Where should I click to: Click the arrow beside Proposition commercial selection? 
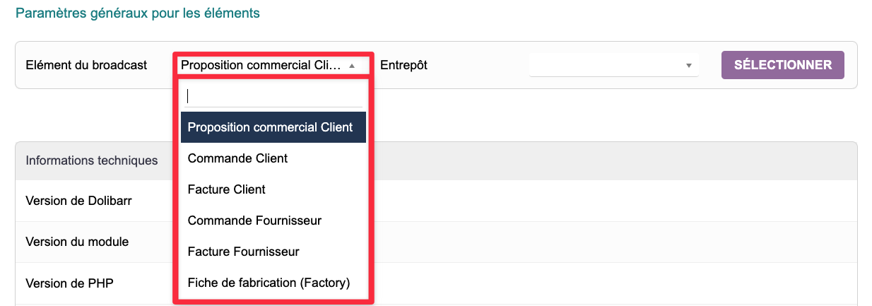pos(352,66)
